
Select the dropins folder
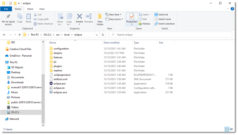[58, 53]
